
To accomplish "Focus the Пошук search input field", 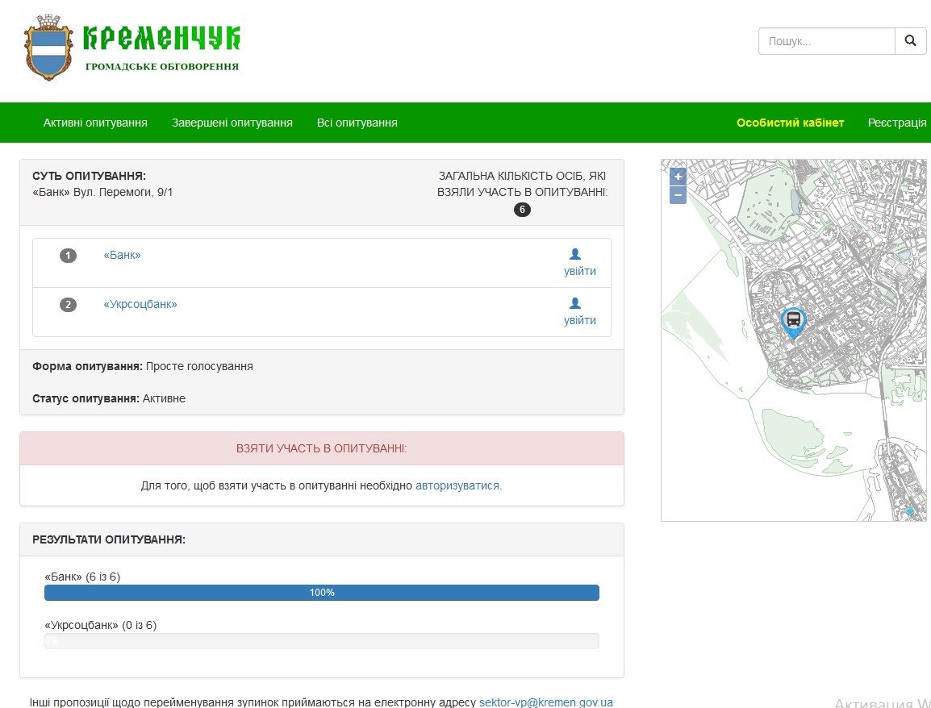I will pyautogui.click(x=826, y=41).
